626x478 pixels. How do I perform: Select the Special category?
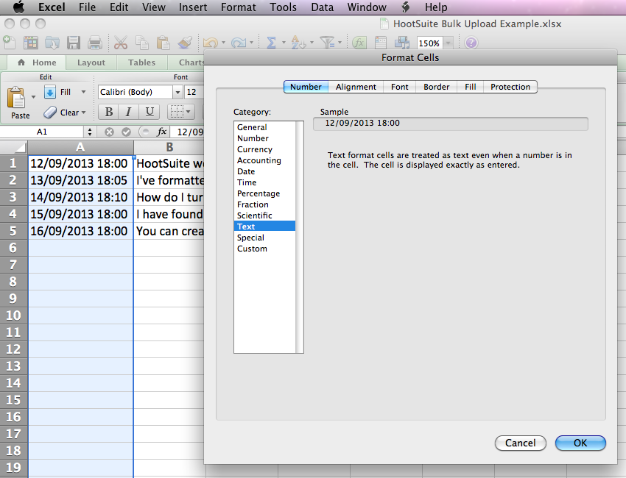pyautogui.click(x=264, y=238)
